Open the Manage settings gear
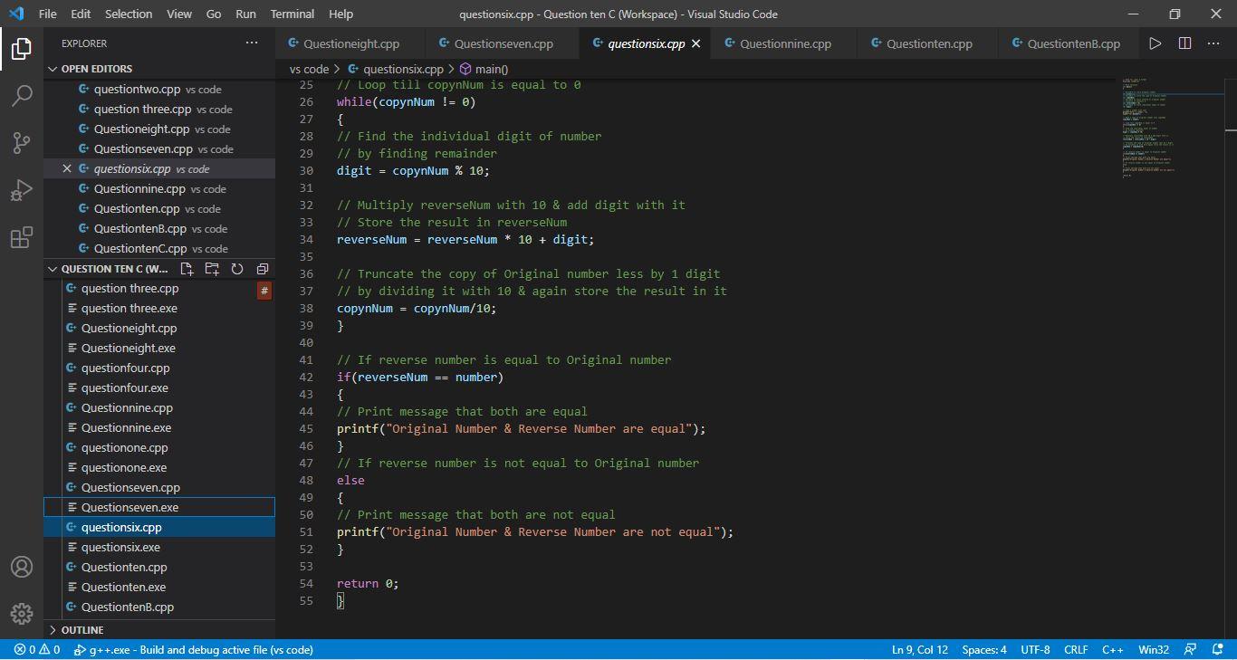 tap(22, 613)
